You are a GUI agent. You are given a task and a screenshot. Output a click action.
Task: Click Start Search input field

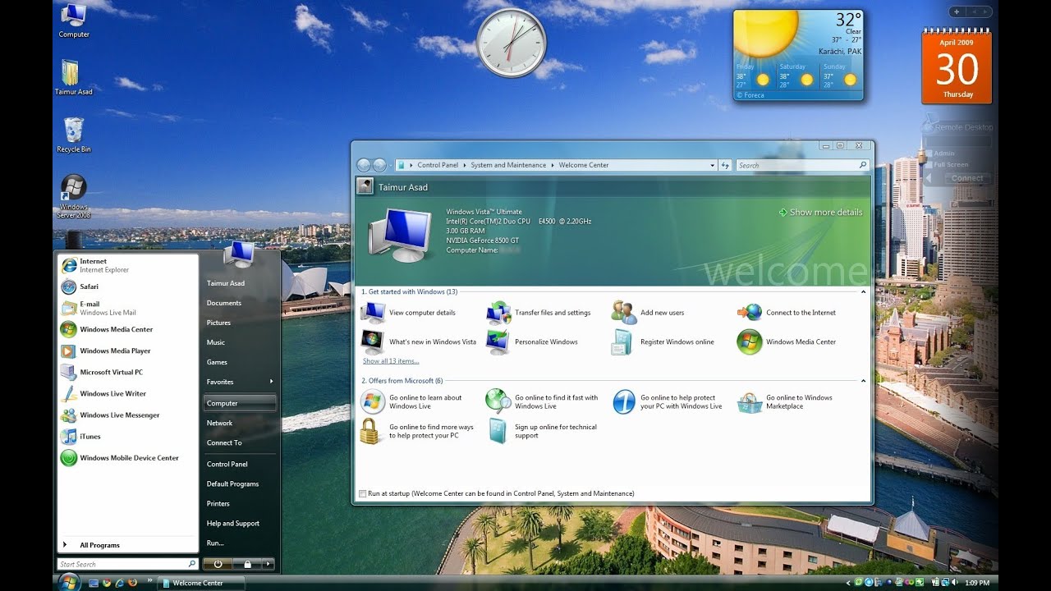[x=127, y=564]
